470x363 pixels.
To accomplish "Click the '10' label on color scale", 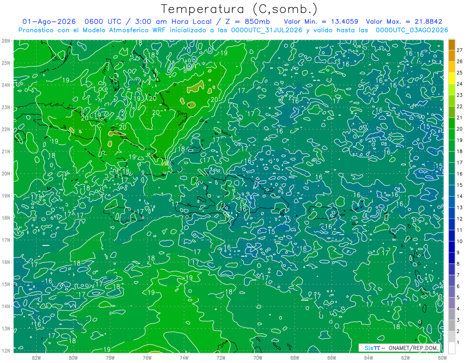I will (460, 241).
